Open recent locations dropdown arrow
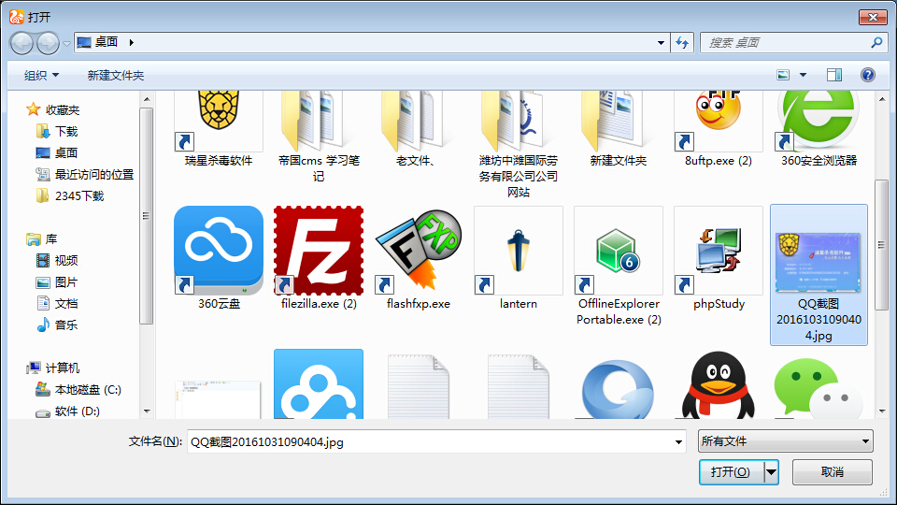Image resolution: width=897 pixels, height=505 pixels. coord(66,43)
